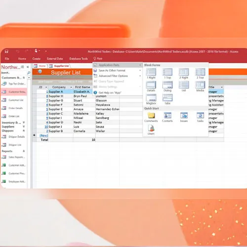The image size is (247, 247).
Task: Open the ID column filter dropdown
Action: 46,87
